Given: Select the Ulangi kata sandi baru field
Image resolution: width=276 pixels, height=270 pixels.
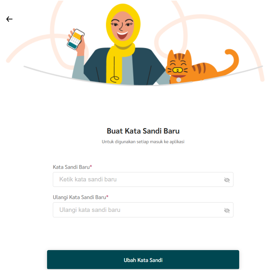Looking at the screenshot, I should (143, 210).
